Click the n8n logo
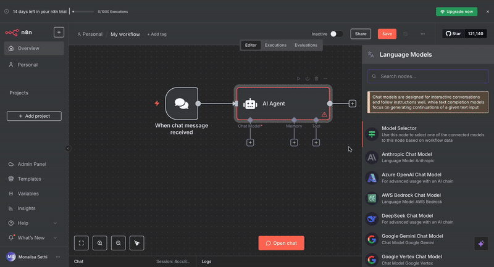494x267 pixels. coord(19,33)
